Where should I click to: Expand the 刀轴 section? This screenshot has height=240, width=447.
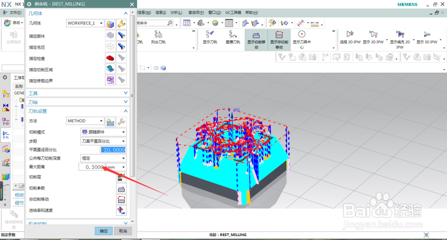click(x=126, y=102)
